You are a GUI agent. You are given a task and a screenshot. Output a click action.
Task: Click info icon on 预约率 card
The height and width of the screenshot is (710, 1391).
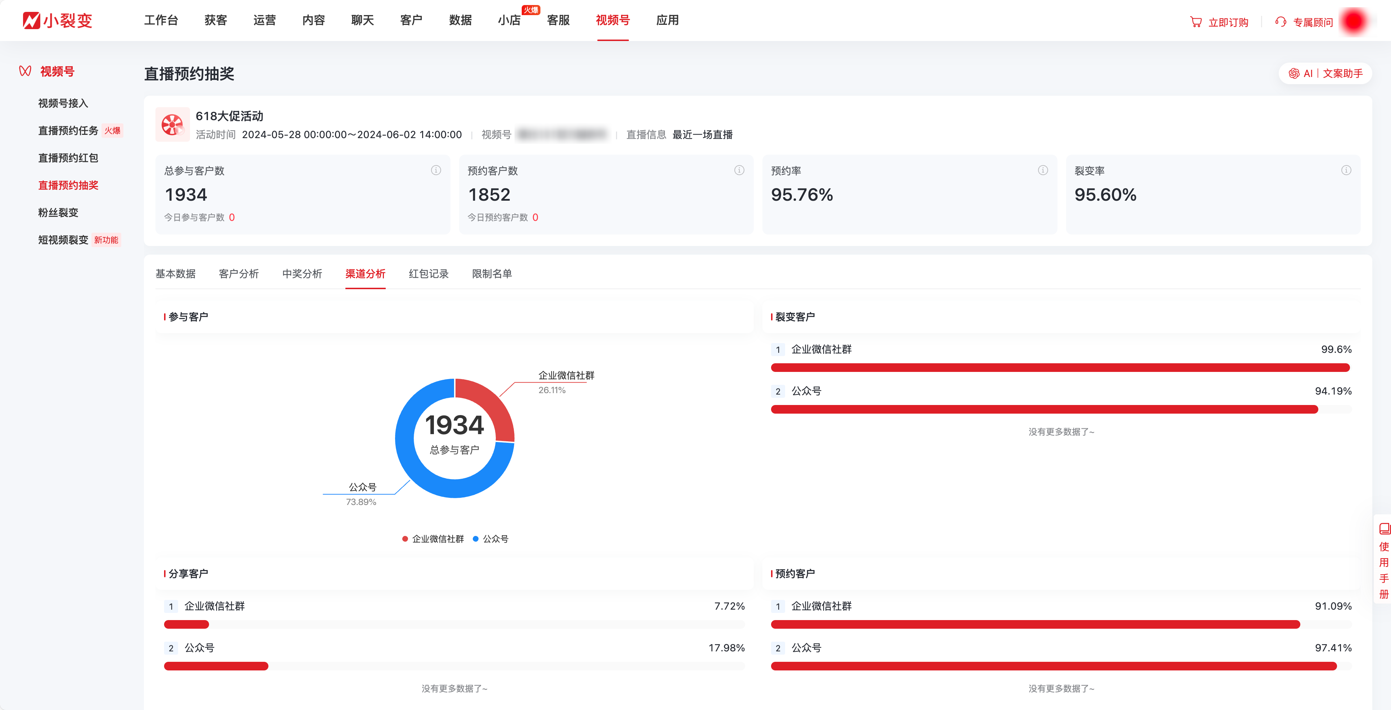coord(1043,170)
